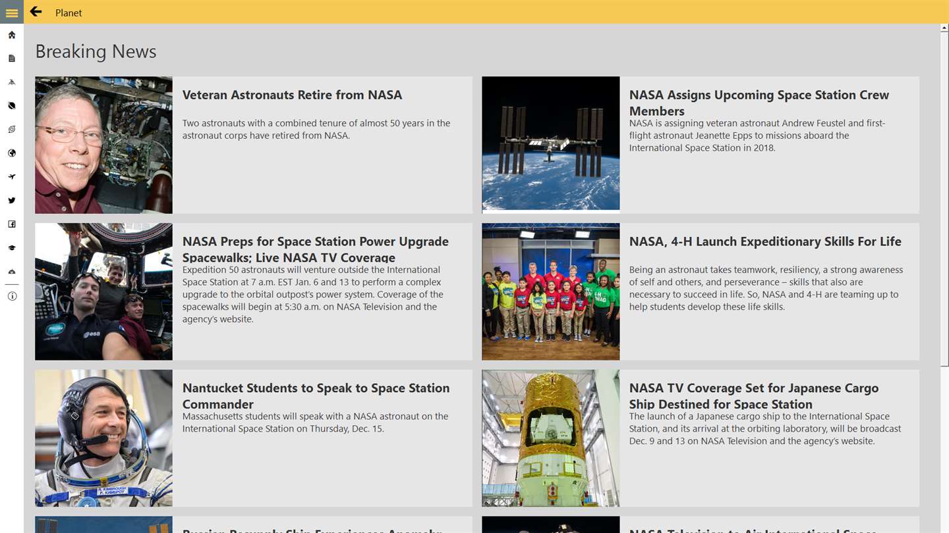Click 'The launch of a Japanese cargo ship' description
This screenshot has height=533, width=949.
[765, 428]
